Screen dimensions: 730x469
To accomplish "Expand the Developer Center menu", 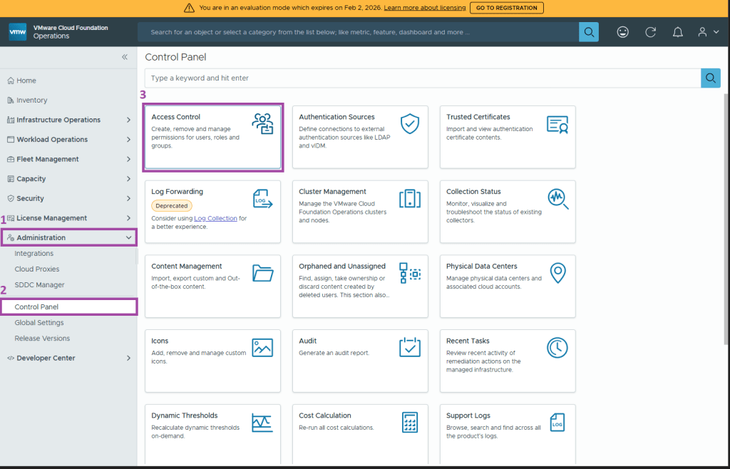I will pyautogui.click(x=128, y=358).
